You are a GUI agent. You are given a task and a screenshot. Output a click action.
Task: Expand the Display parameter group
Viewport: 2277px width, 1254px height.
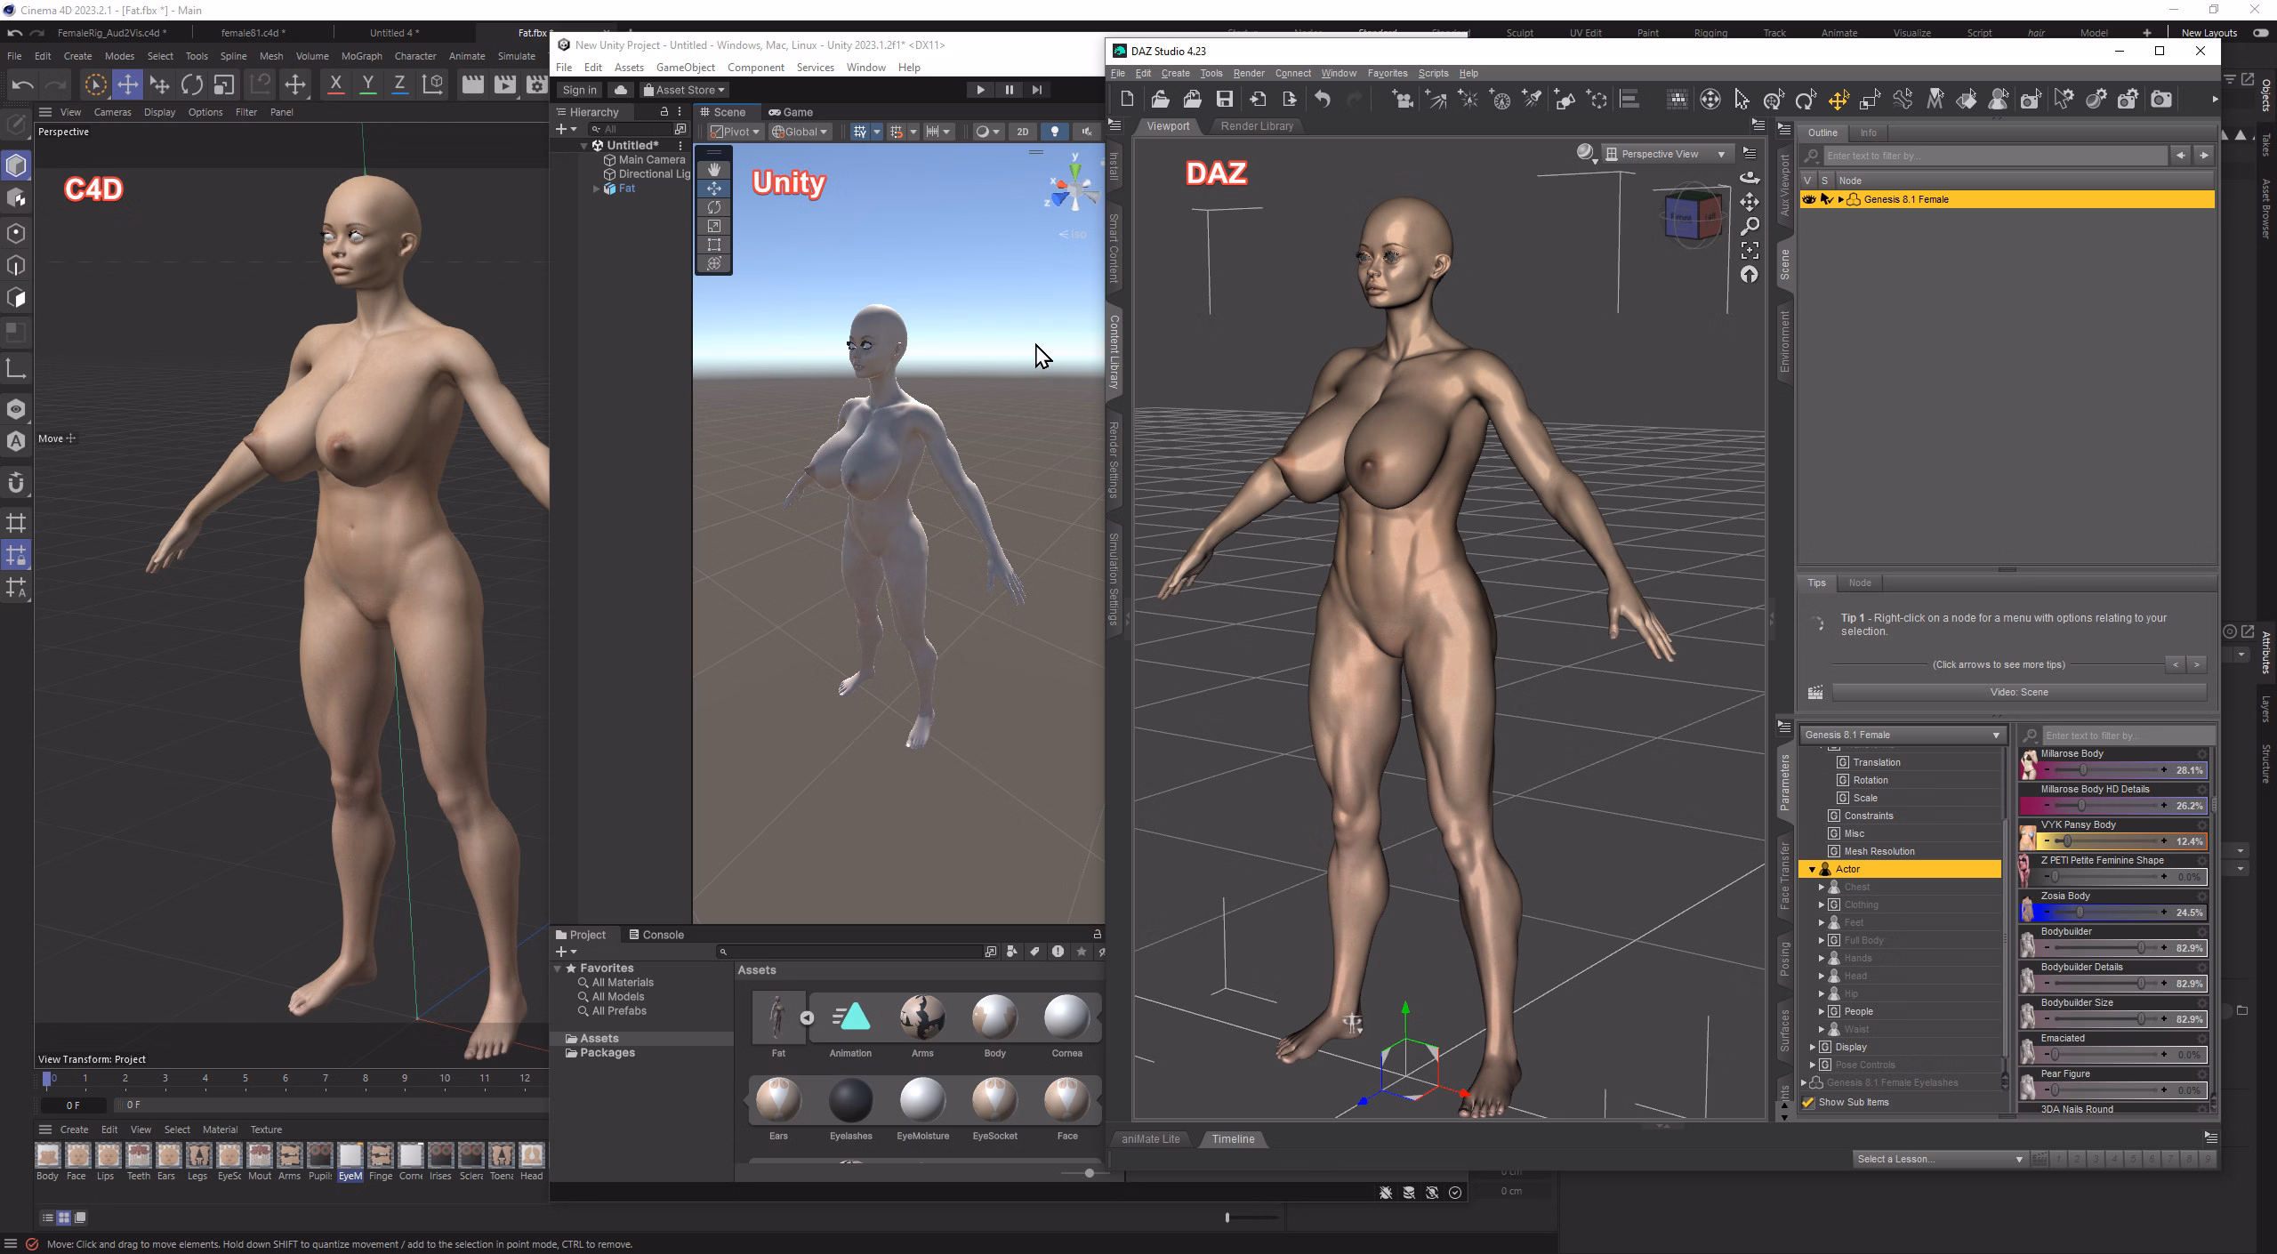tap(1813, 1047)
